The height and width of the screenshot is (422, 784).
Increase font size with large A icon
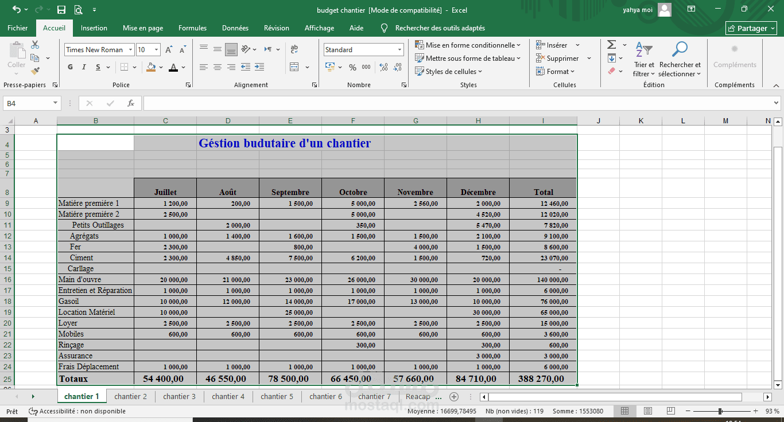169,50
